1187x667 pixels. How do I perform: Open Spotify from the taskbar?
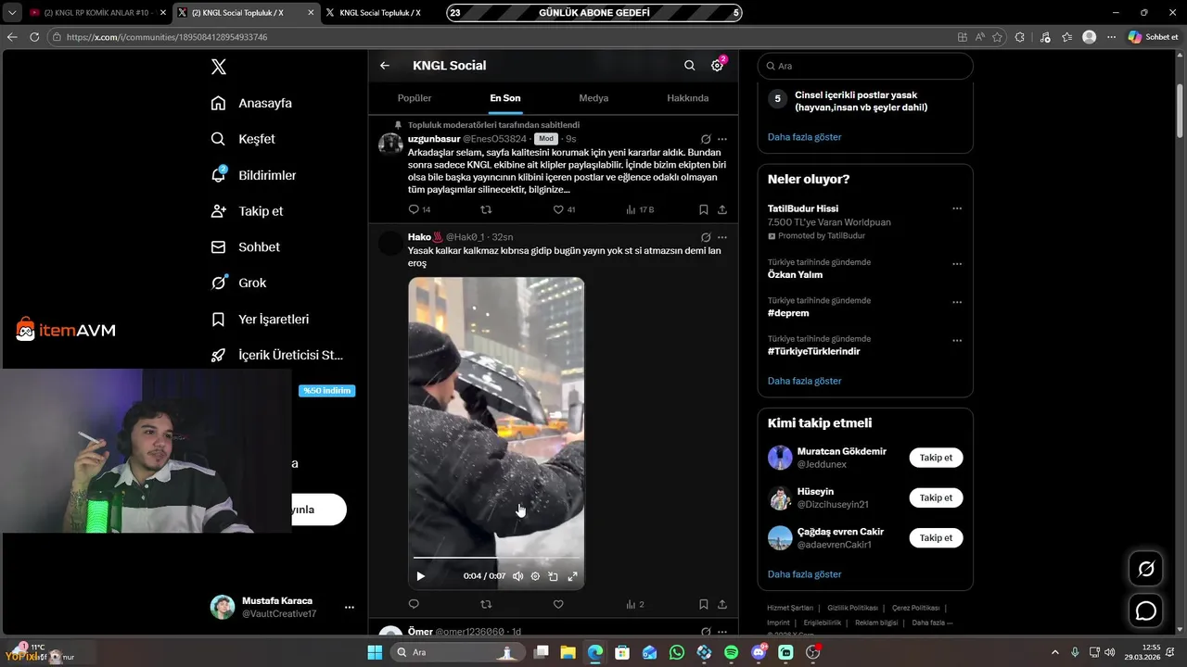coord(731,652)
